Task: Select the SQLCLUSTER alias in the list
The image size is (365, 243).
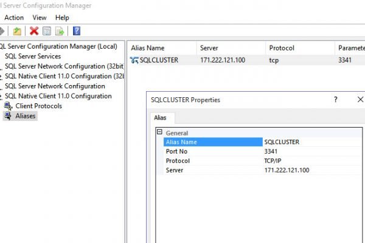Action: tap(159, 60)
